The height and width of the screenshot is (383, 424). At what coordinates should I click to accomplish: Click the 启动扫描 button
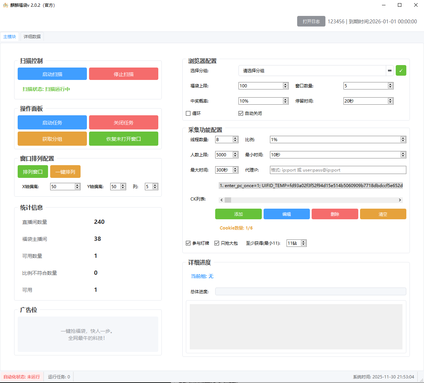point(52,74)
